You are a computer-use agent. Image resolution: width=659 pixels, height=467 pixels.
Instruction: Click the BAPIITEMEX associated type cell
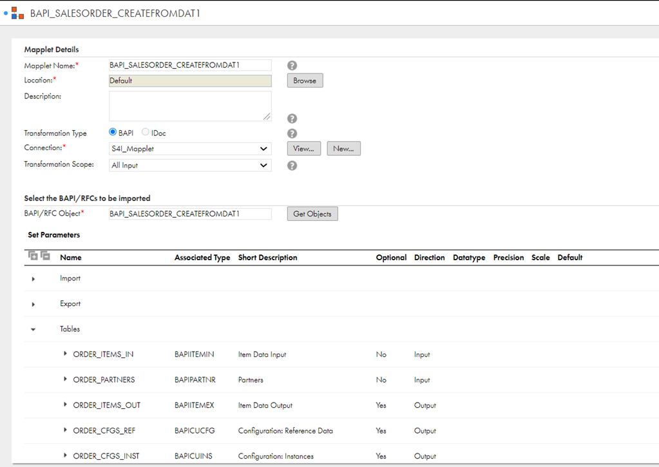click(194, 405)
